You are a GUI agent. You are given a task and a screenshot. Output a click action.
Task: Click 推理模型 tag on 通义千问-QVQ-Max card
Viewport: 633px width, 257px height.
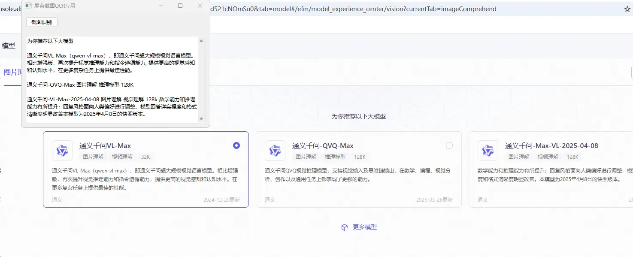tap(335, 157)
